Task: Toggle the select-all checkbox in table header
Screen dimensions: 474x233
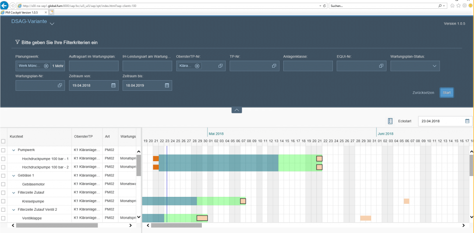Action: click(4, 142)
